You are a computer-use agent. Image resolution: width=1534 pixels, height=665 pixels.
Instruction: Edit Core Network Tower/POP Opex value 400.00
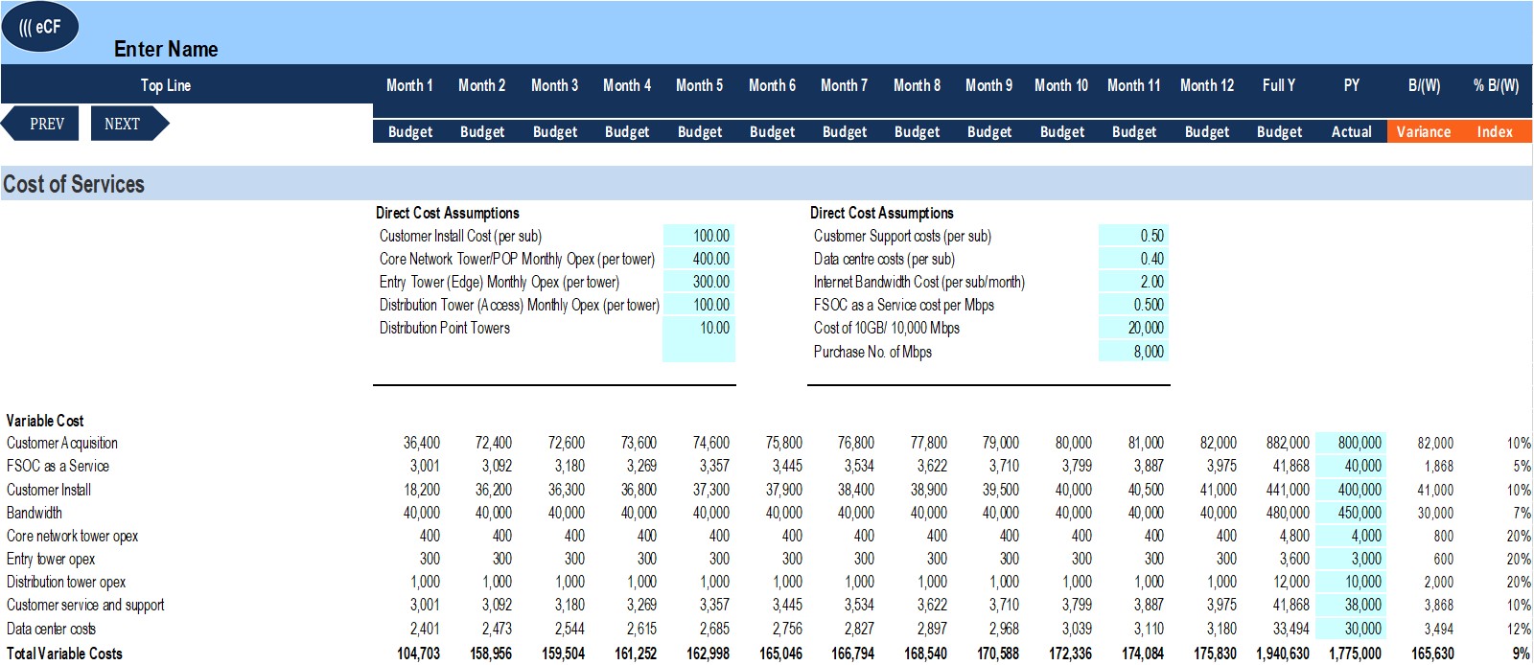pyautogui.click(x=699, y=259)
